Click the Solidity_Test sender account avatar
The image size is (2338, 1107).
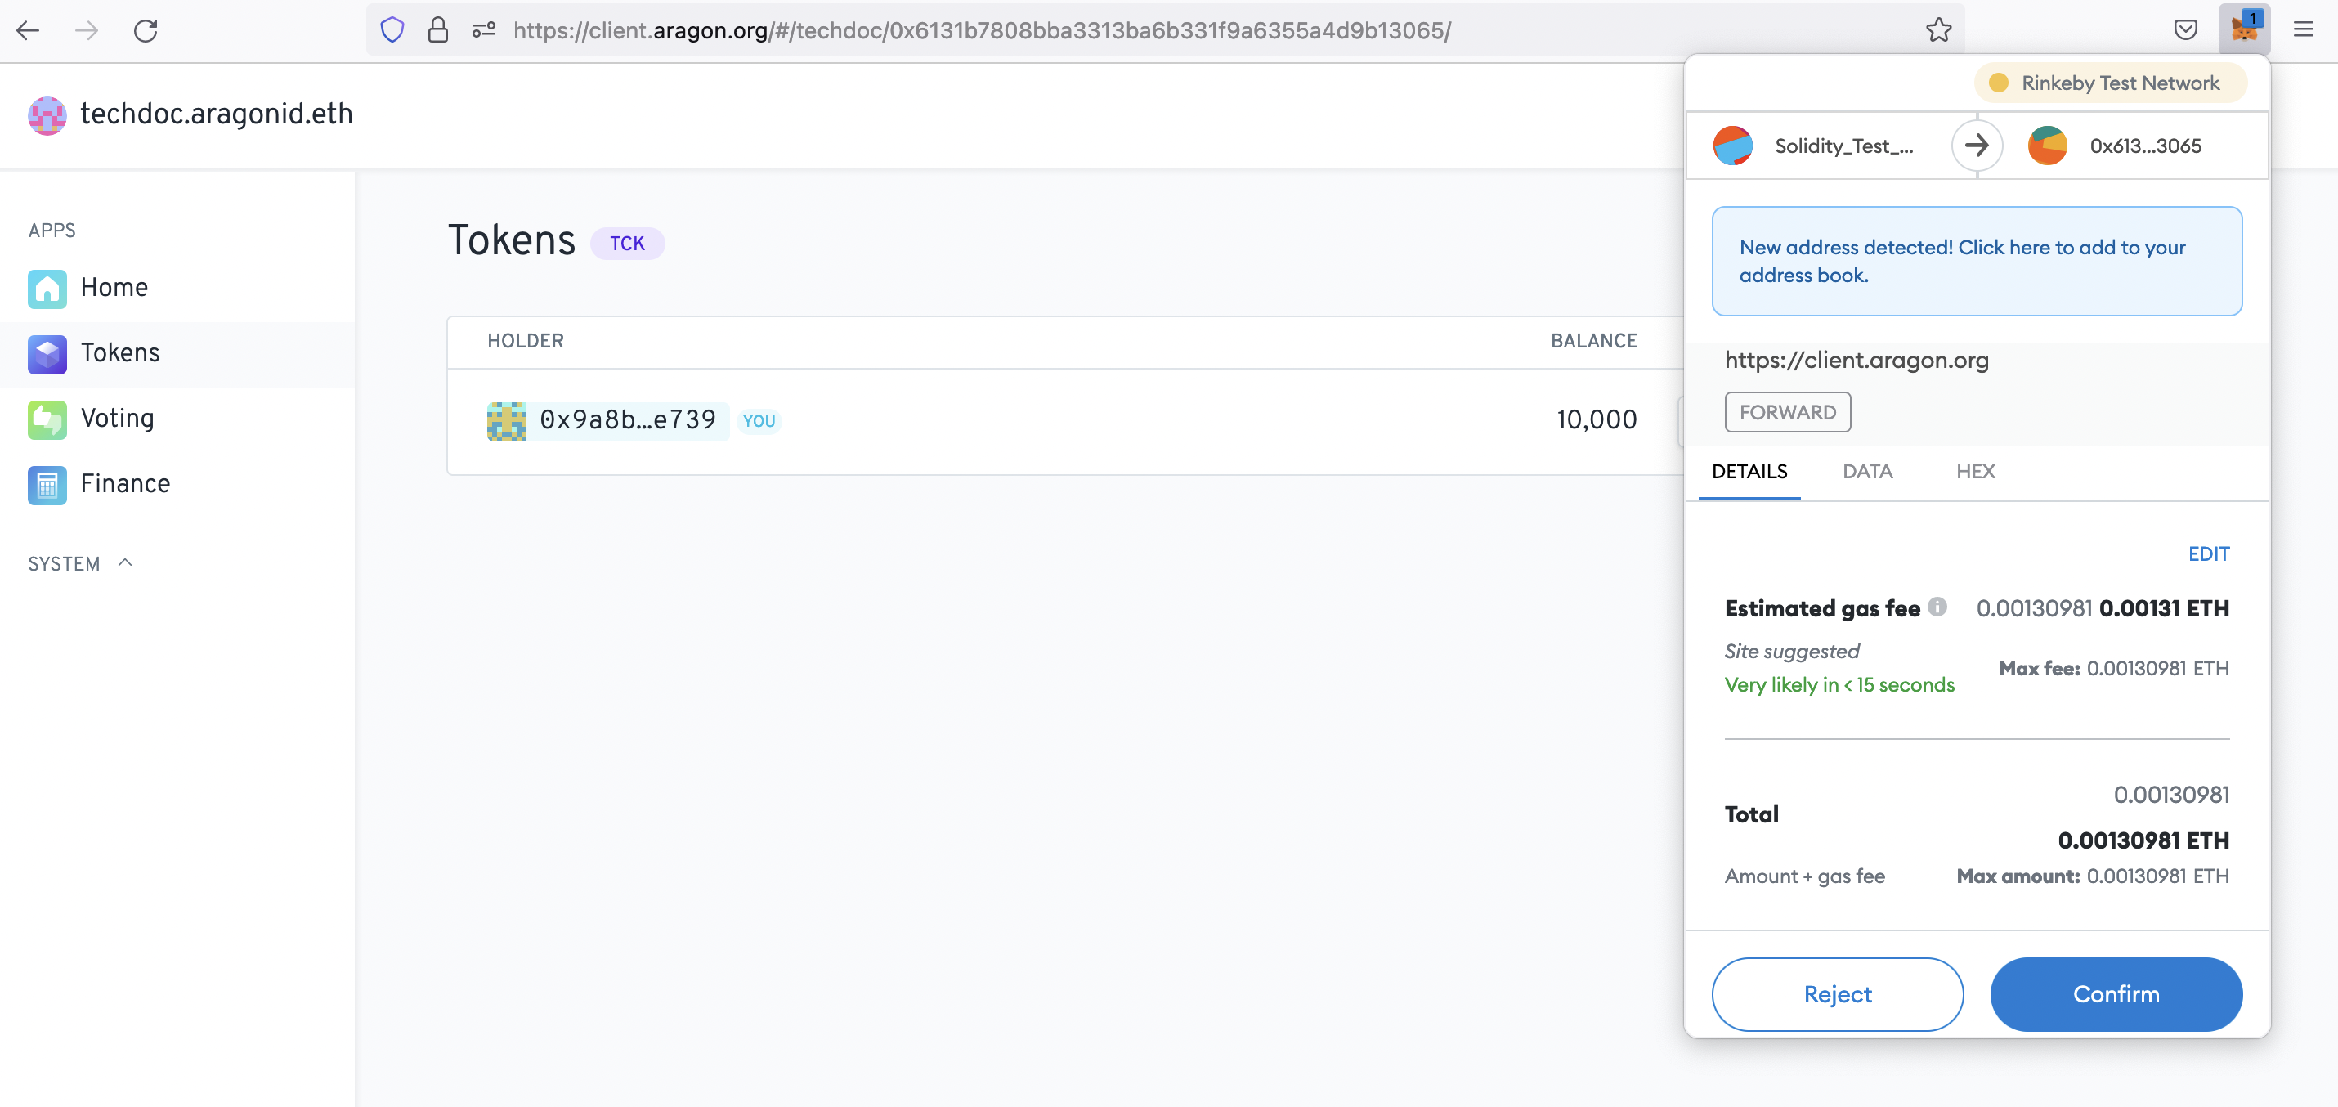(x=1732, y=146)
